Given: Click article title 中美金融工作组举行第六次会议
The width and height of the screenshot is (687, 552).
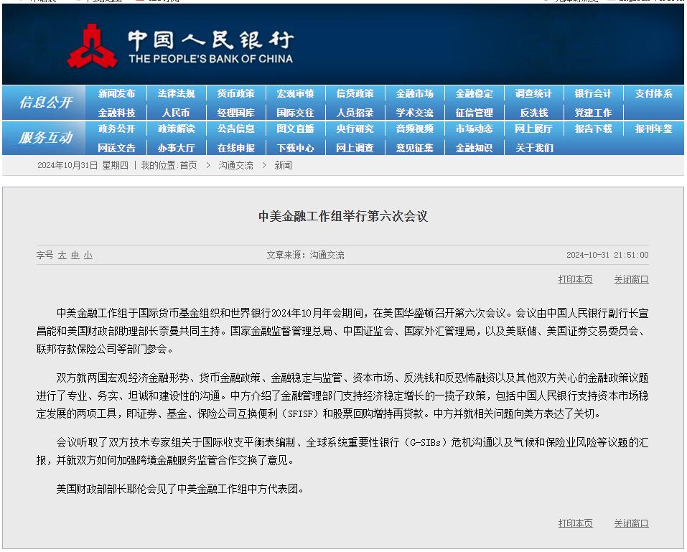Looking at the screenshot, I should (343, 216).
